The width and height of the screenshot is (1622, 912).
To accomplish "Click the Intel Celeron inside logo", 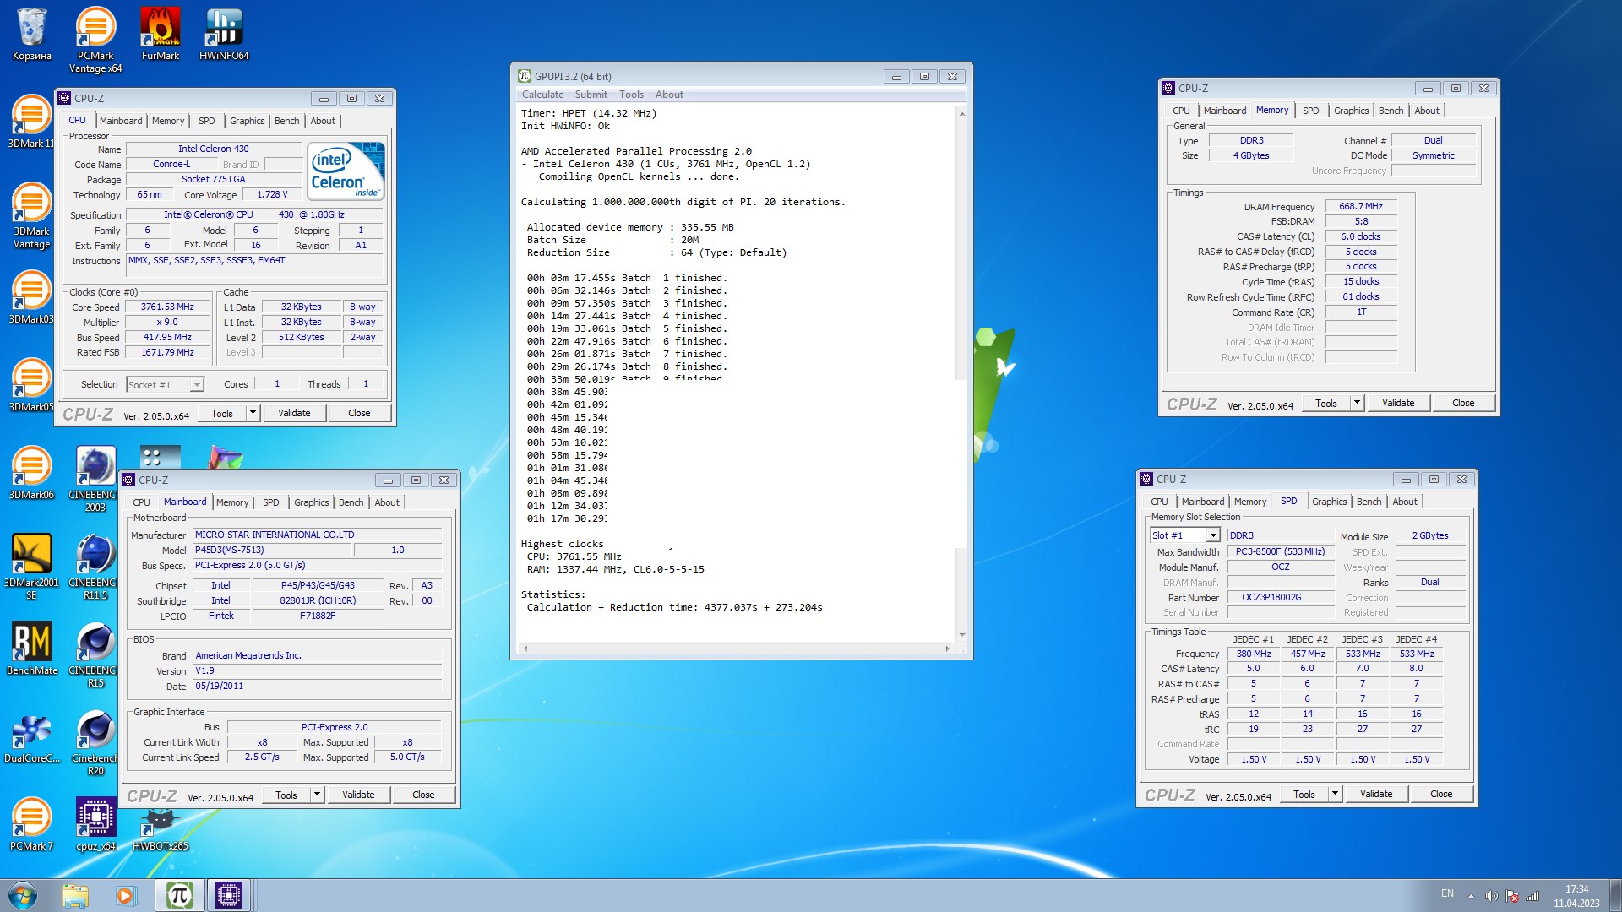I will pos(346,171).
